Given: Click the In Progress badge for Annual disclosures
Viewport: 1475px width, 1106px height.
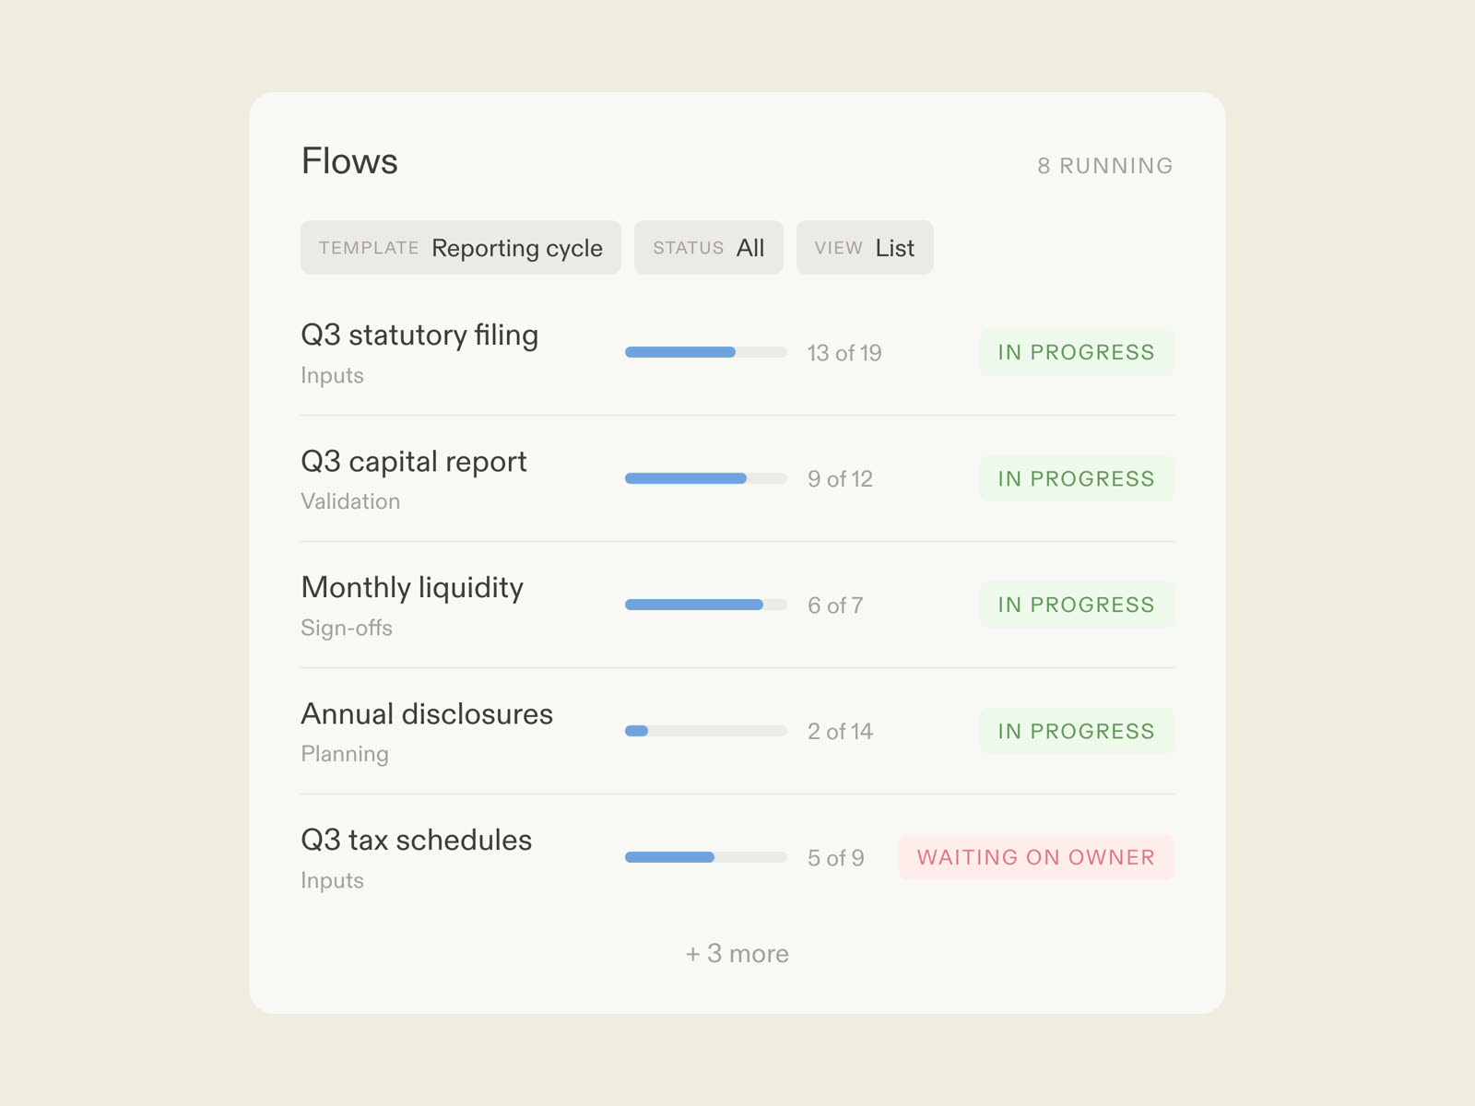Looking at the screenshot, I should click(x=1077, y=731).
